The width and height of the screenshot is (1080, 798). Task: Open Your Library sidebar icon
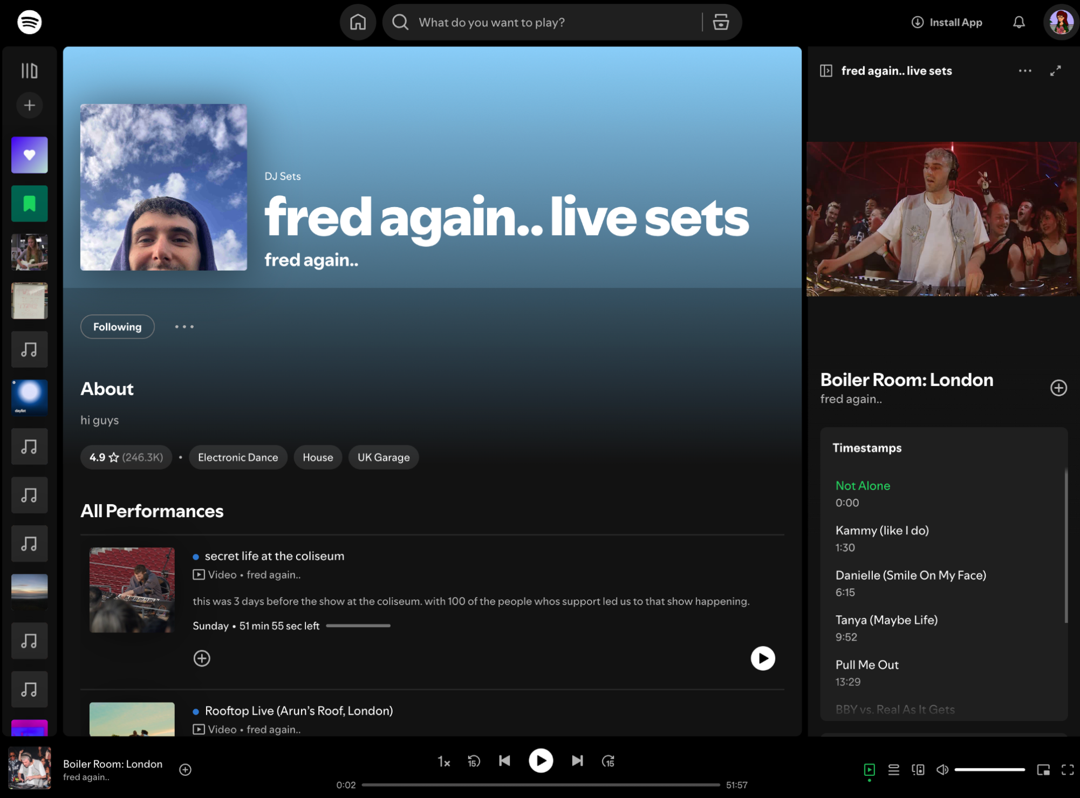click(x=29, y=71)
